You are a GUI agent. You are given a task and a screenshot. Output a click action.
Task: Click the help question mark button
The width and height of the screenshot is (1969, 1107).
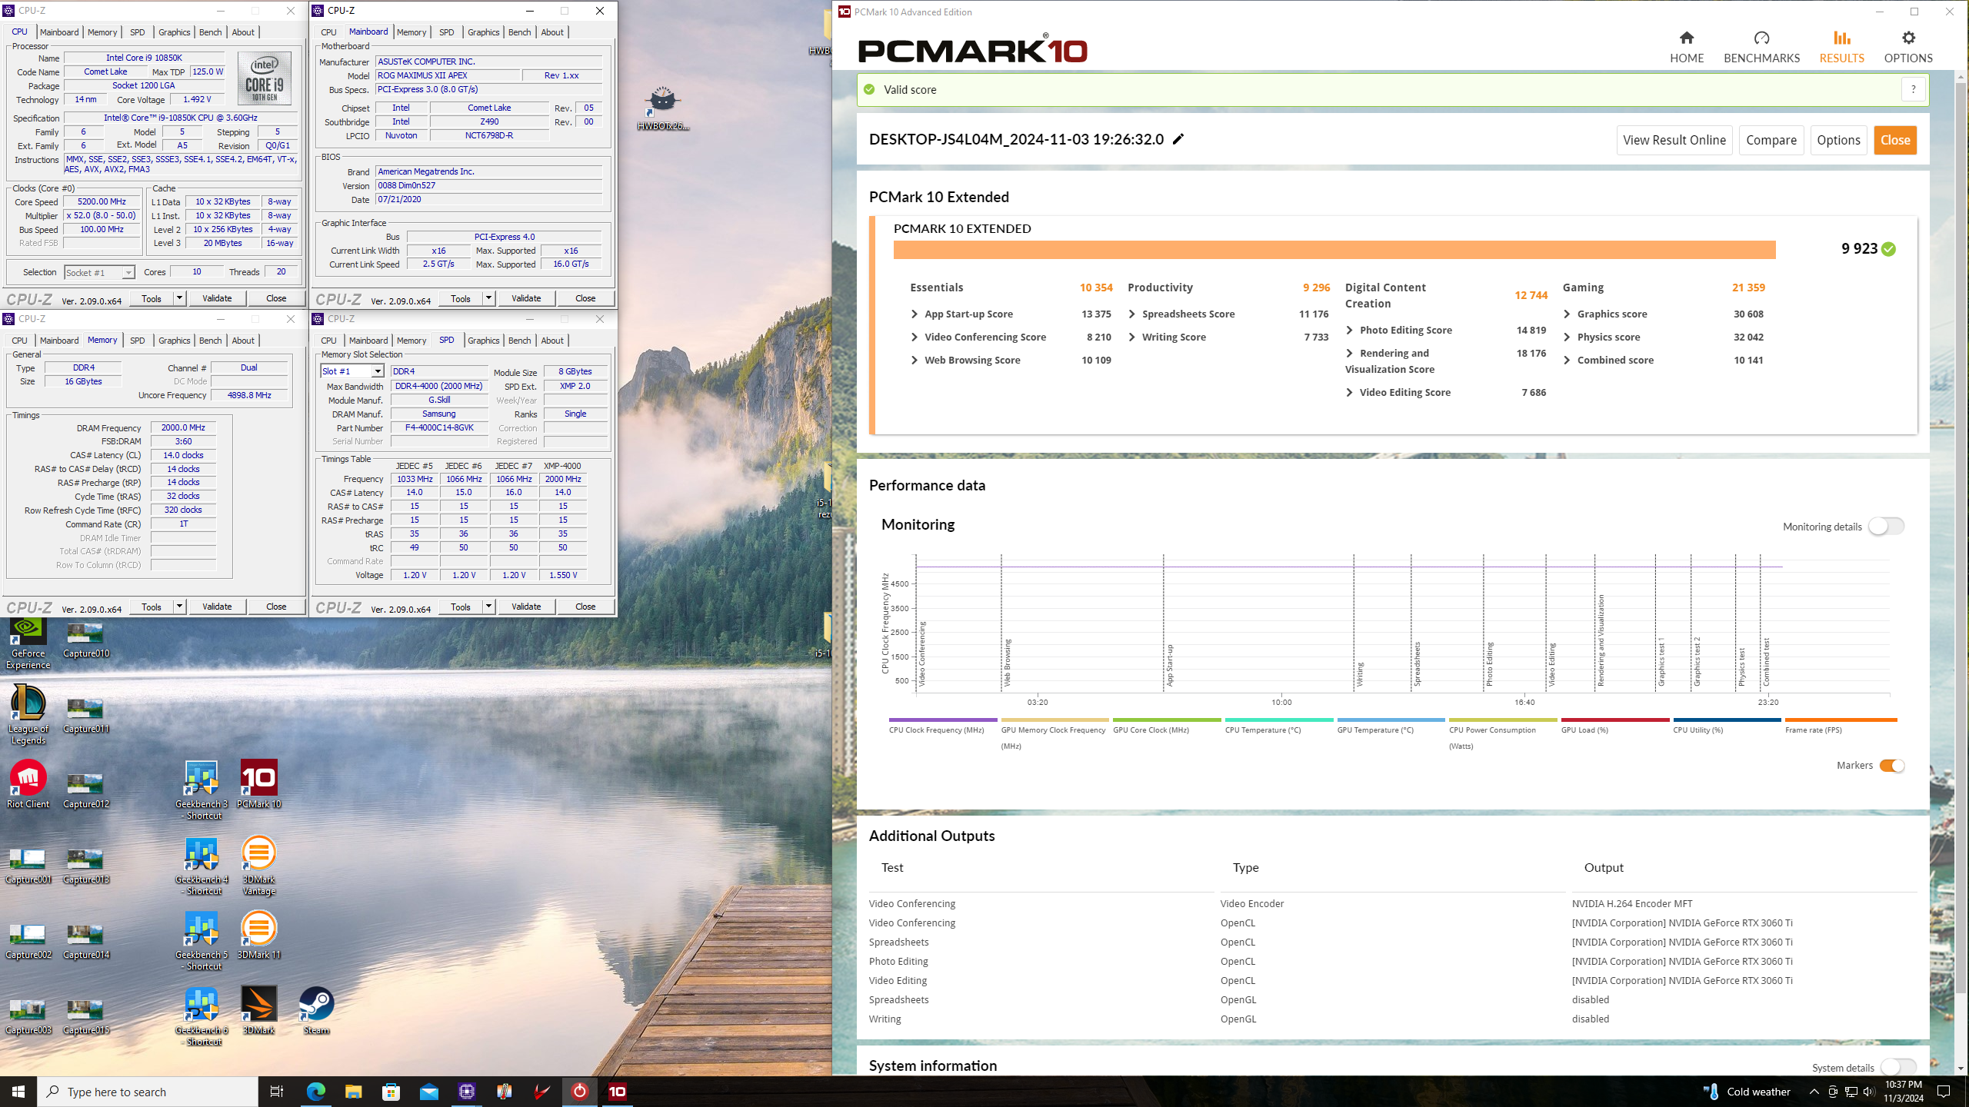click(1913, 89)
